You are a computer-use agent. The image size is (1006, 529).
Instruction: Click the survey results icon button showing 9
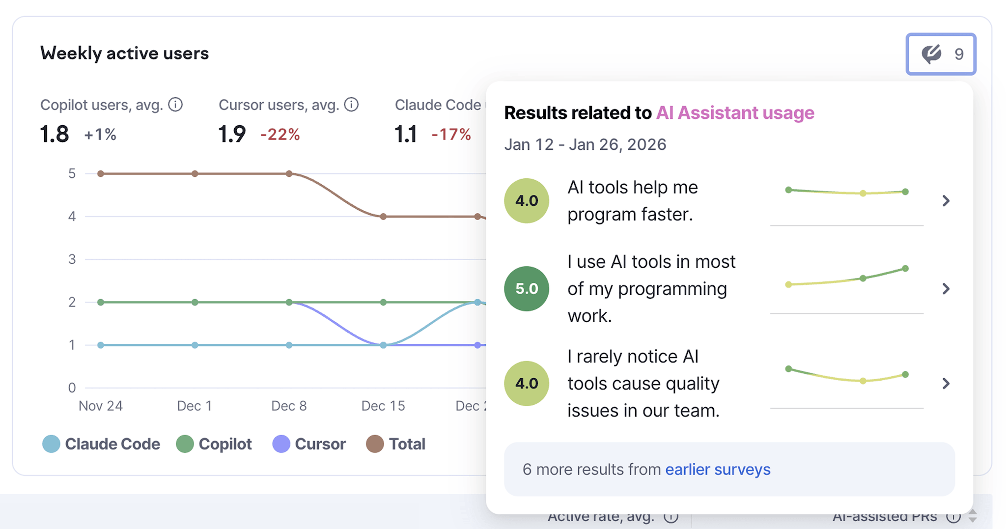[x=941, y=54]
